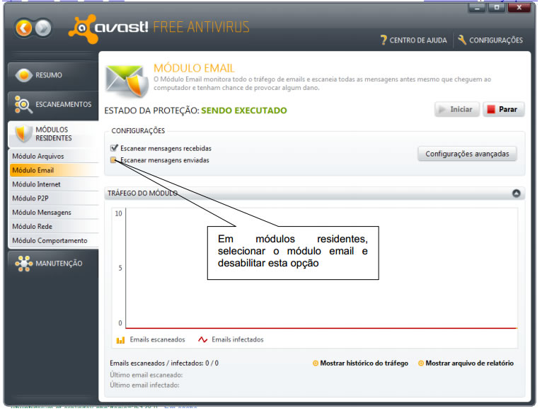
Task: Maximize the avast! window
Action: pyautogui.click(x=497, y=8)
